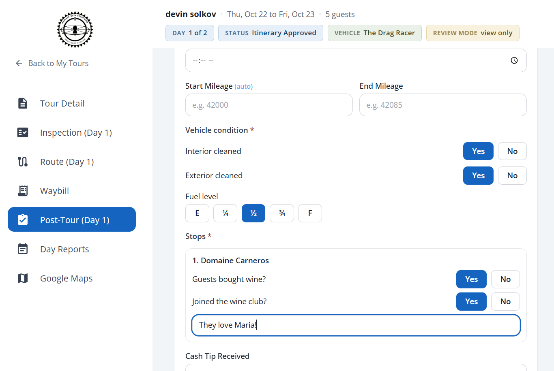Image resolution: width=554 pixels, height=371 pixels.
Task: Select Yes for Joined the wine club
Action: pos(471,301)
